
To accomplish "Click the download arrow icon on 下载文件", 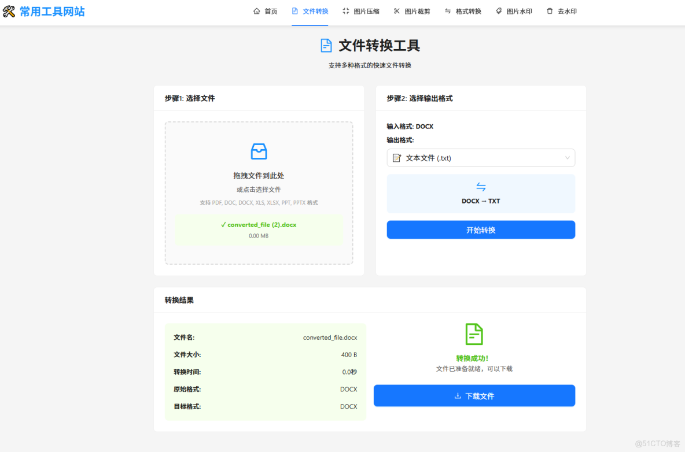I will point(458,395).
